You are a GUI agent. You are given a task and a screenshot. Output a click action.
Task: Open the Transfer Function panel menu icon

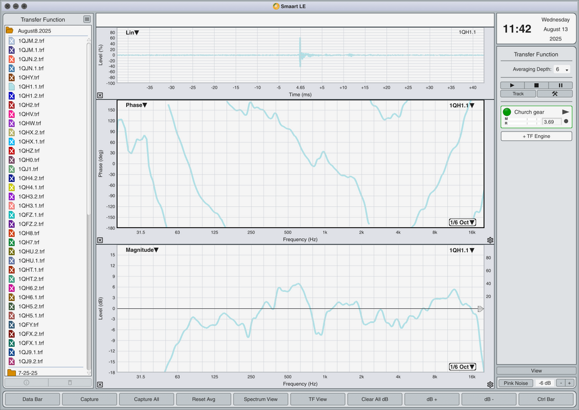(x=87, y=19)
